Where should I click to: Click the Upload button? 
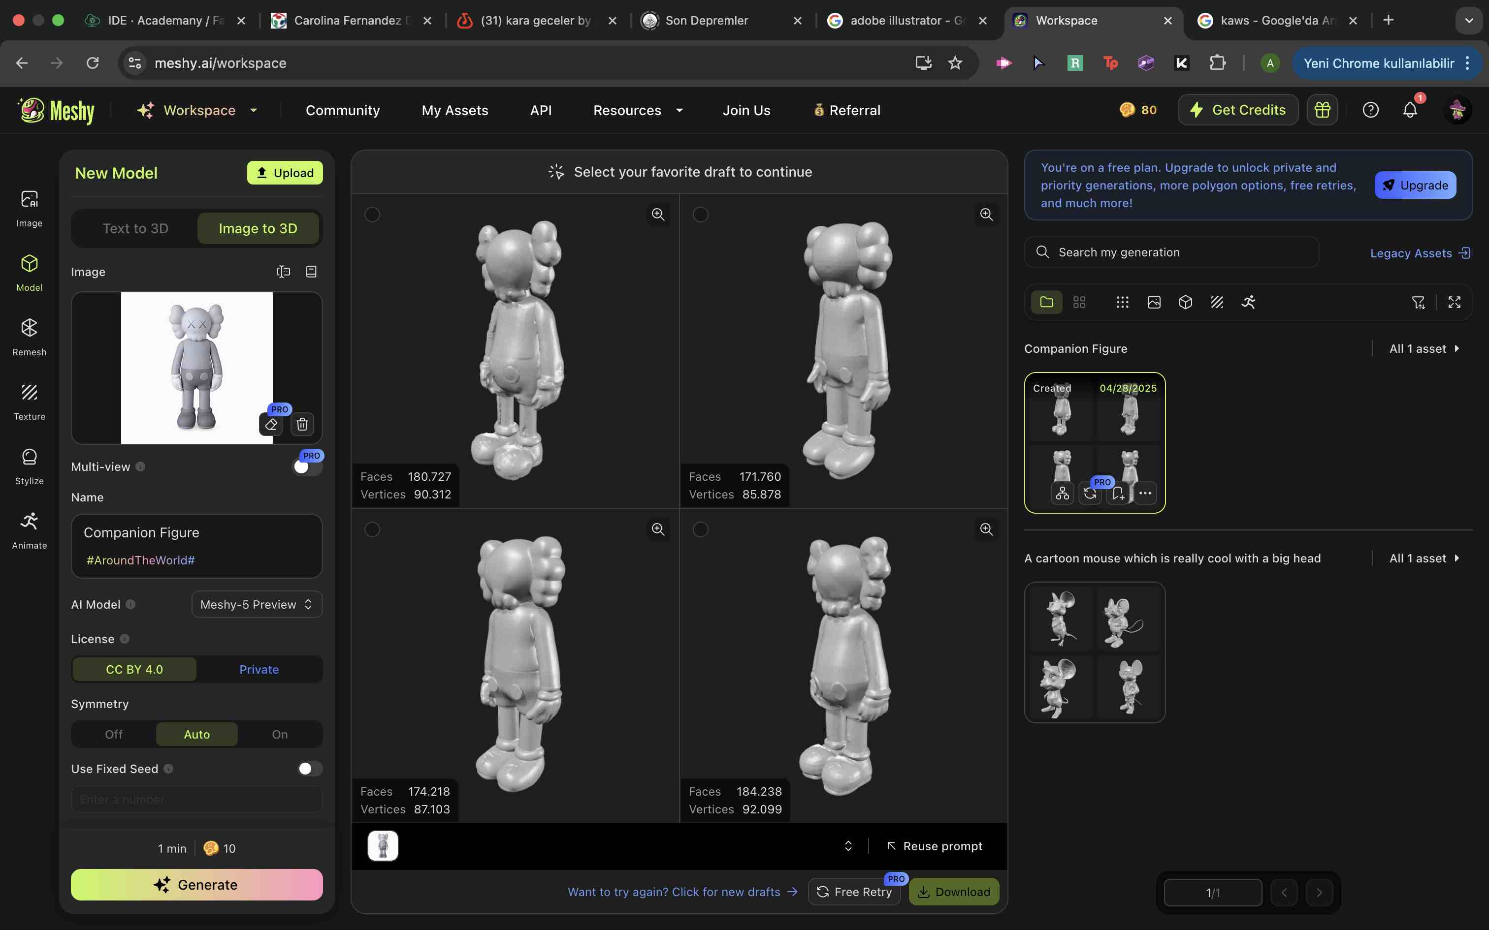coord(285,173)
